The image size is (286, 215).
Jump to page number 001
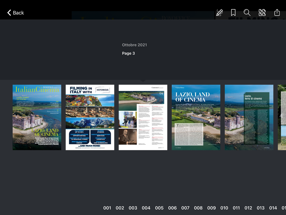[107, 208]
